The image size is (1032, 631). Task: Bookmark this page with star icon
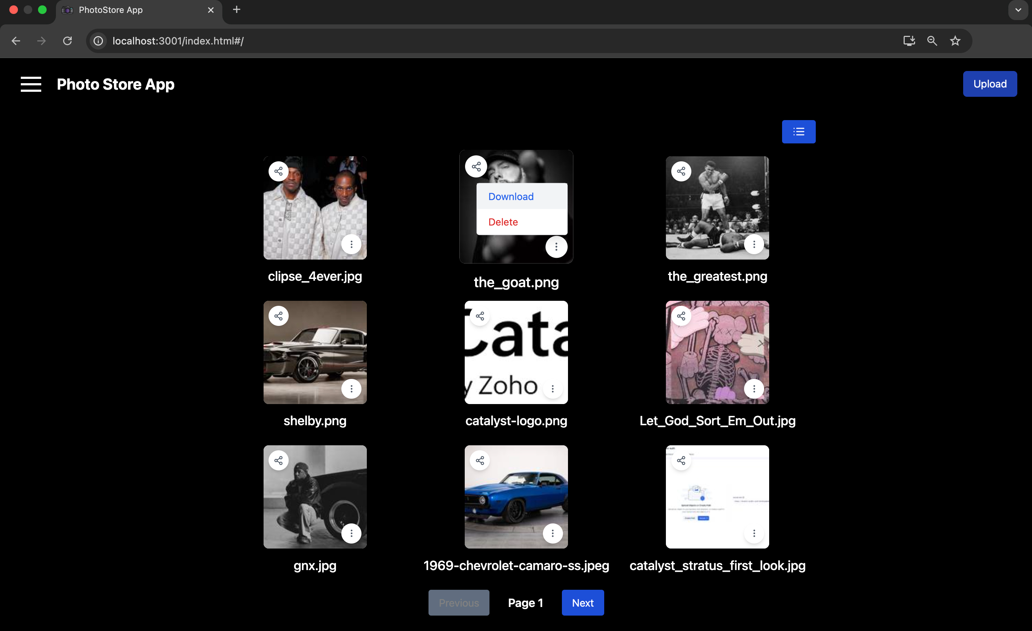(x=955, y=41)
